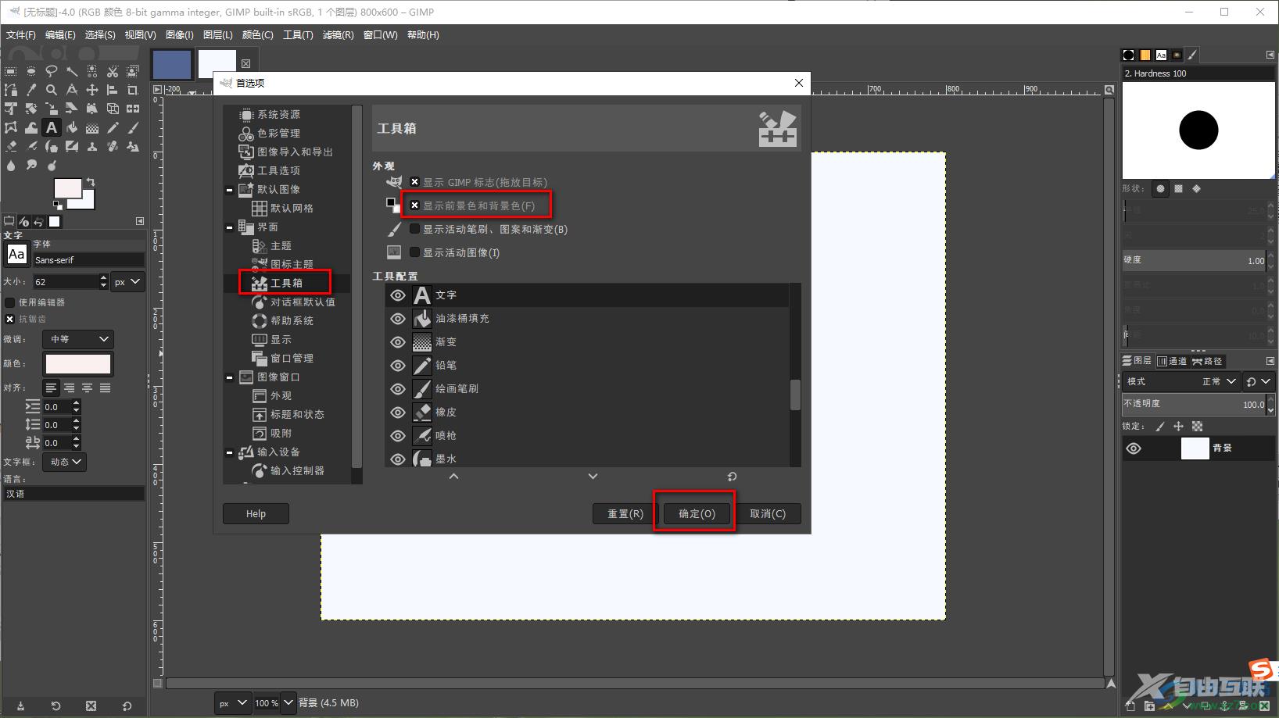Select the Ellipse Select tool

coord(31,71)
